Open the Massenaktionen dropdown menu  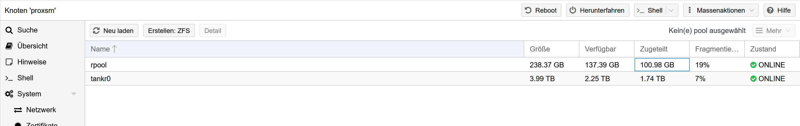click(x=721, y=10)
